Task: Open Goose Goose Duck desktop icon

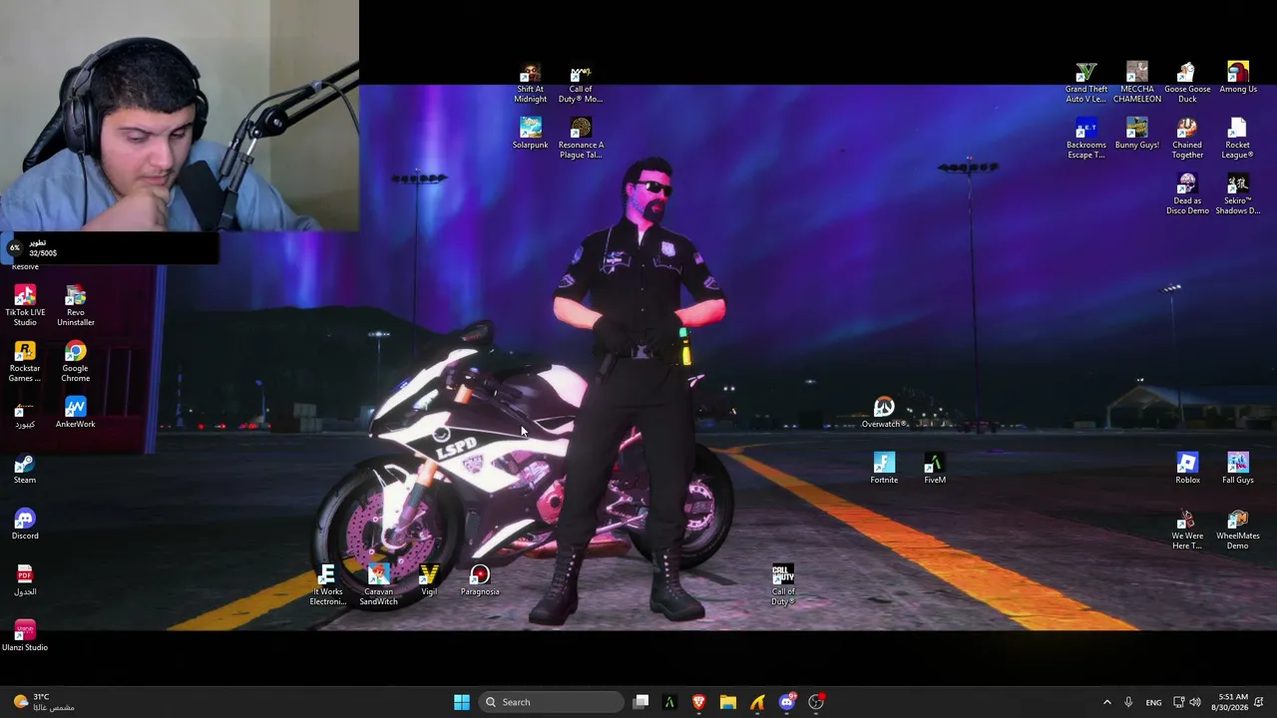Action: (1187, 83)
